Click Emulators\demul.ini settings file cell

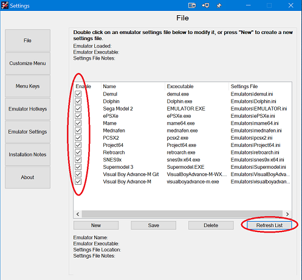252,94
